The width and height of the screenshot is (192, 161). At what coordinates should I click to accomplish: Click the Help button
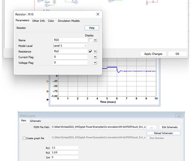point(92,28)
